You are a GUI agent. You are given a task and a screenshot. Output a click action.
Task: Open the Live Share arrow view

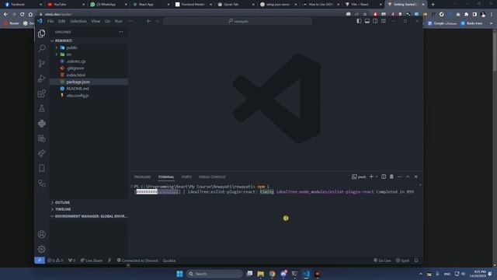41,154
